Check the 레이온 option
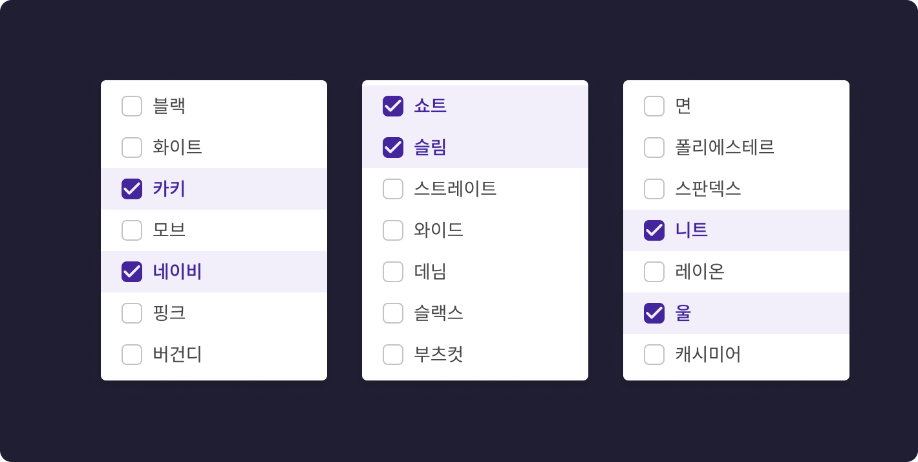918x462 pixels. pos(654,272)
